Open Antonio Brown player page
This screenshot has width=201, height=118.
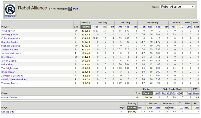click(x=10, y=34)
